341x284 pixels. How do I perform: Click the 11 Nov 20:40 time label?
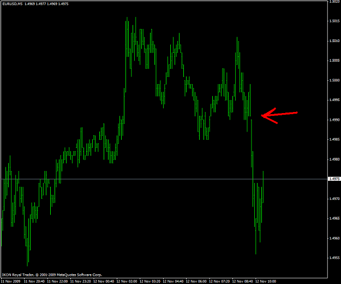(x=34, y=281)
